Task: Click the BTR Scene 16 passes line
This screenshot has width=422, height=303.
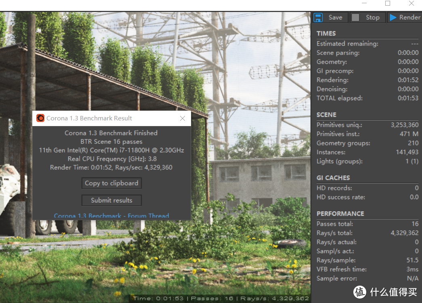Action: pos(111,142)
